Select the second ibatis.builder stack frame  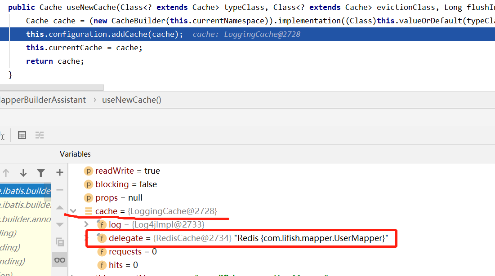(25, 205)
